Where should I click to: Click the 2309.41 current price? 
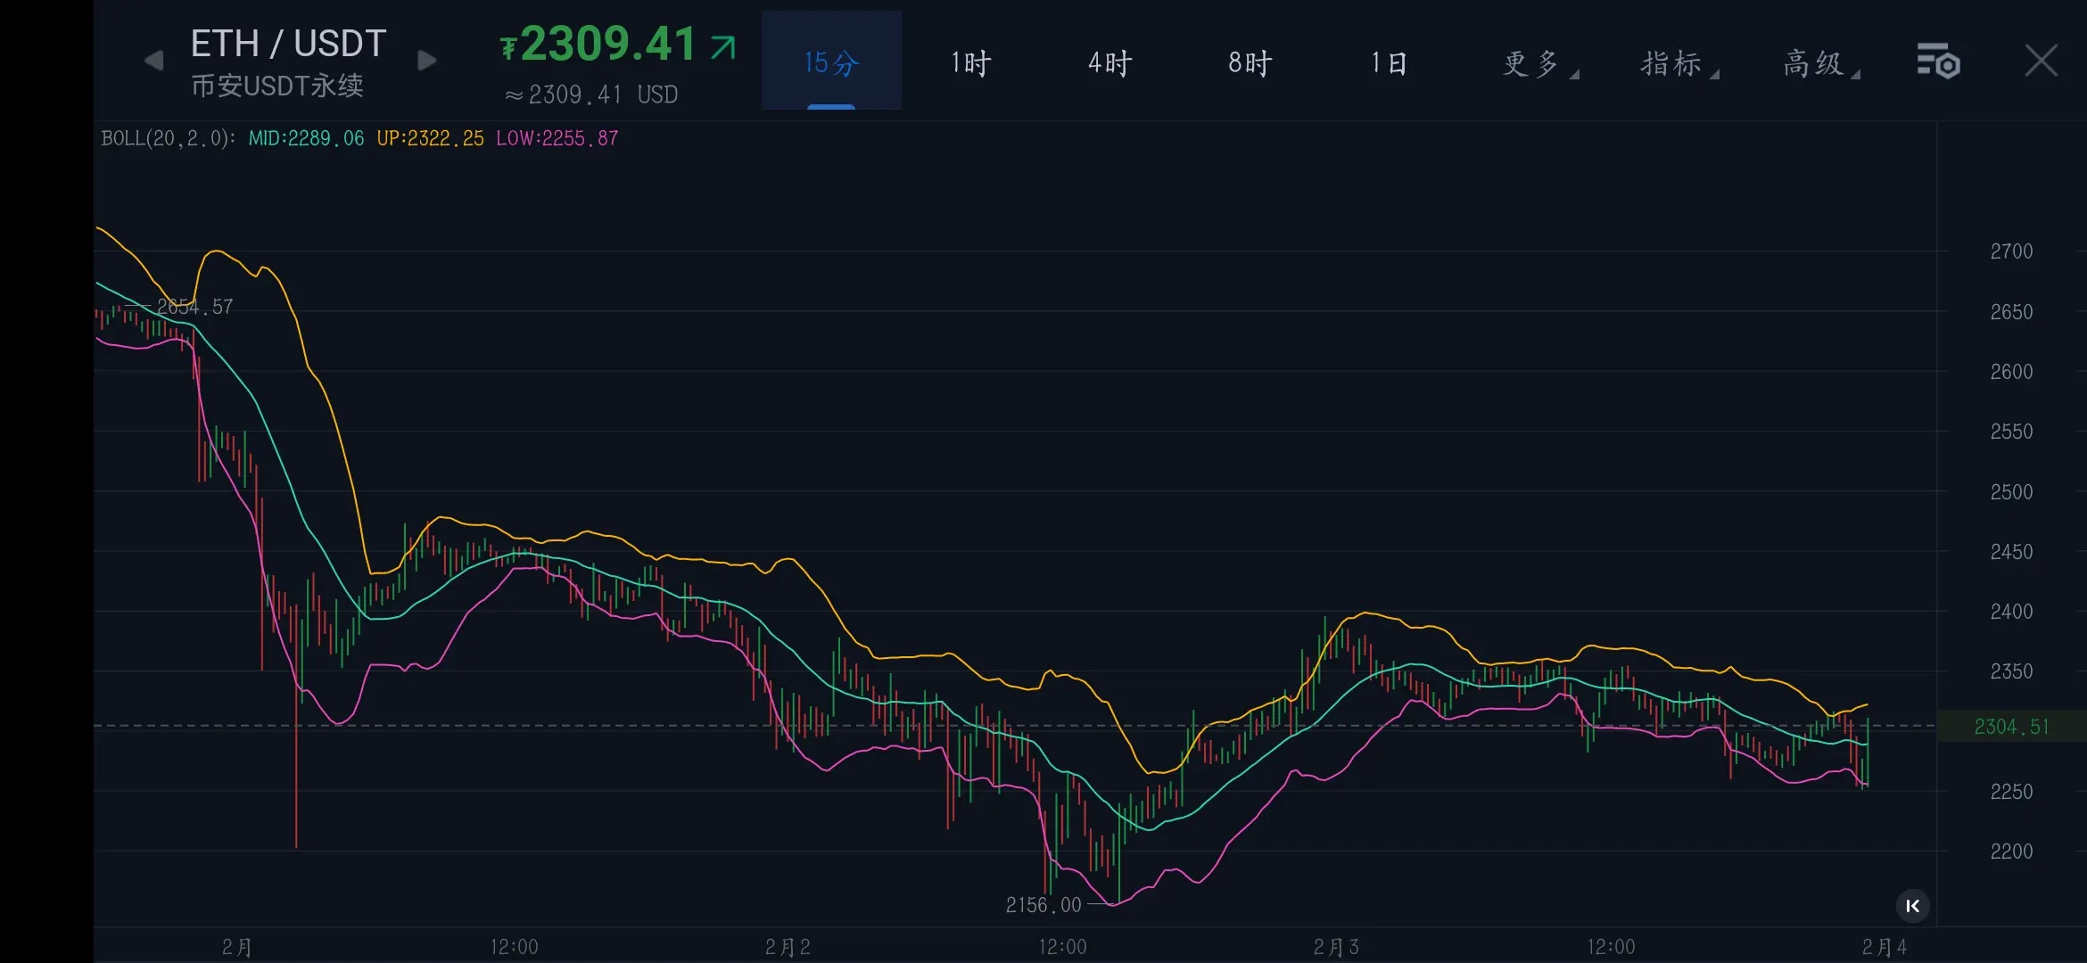pos(606,44)
